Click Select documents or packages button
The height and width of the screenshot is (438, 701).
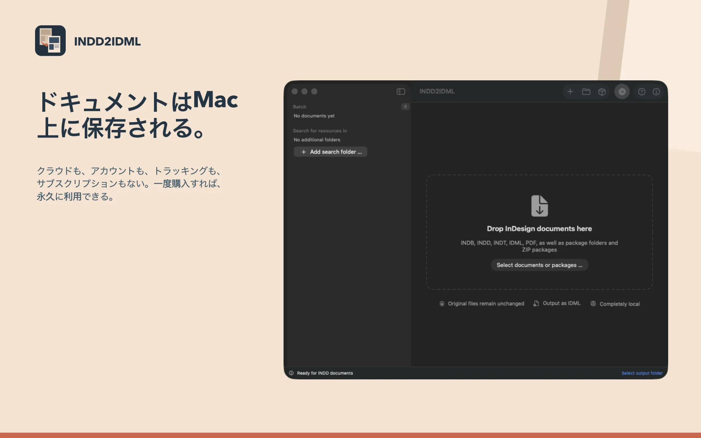(x=539, y=265)
